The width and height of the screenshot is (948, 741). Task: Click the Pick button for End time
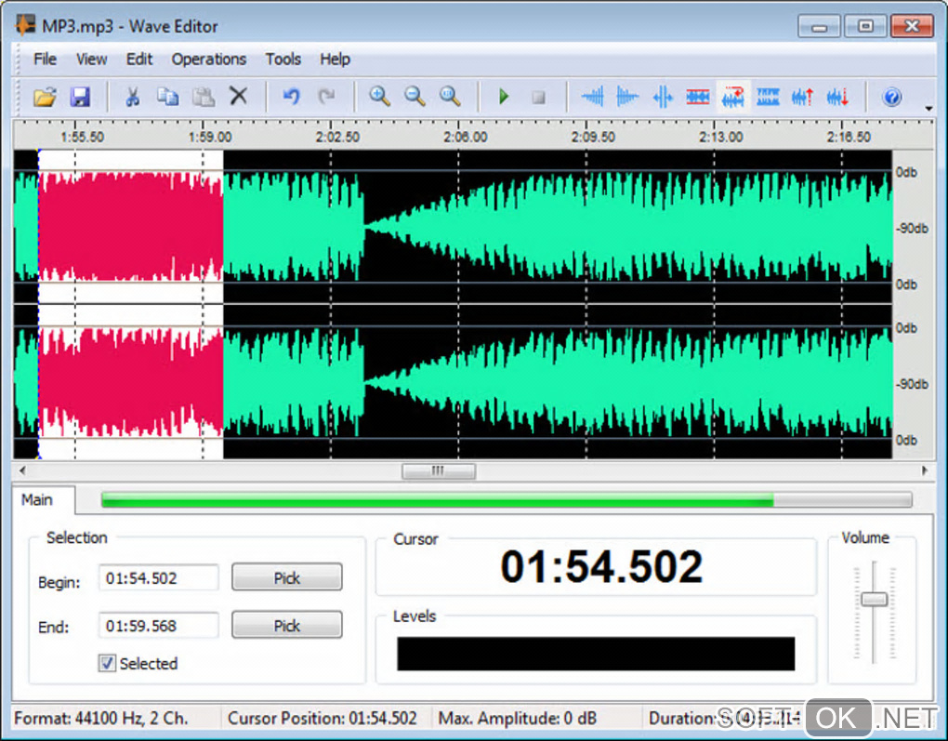(286, 626)
